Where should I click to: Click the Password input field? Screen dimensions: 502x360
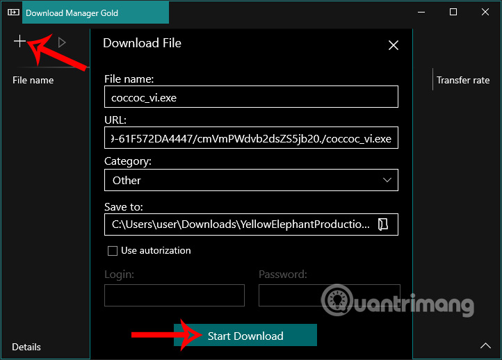click(x=329, y=295)
